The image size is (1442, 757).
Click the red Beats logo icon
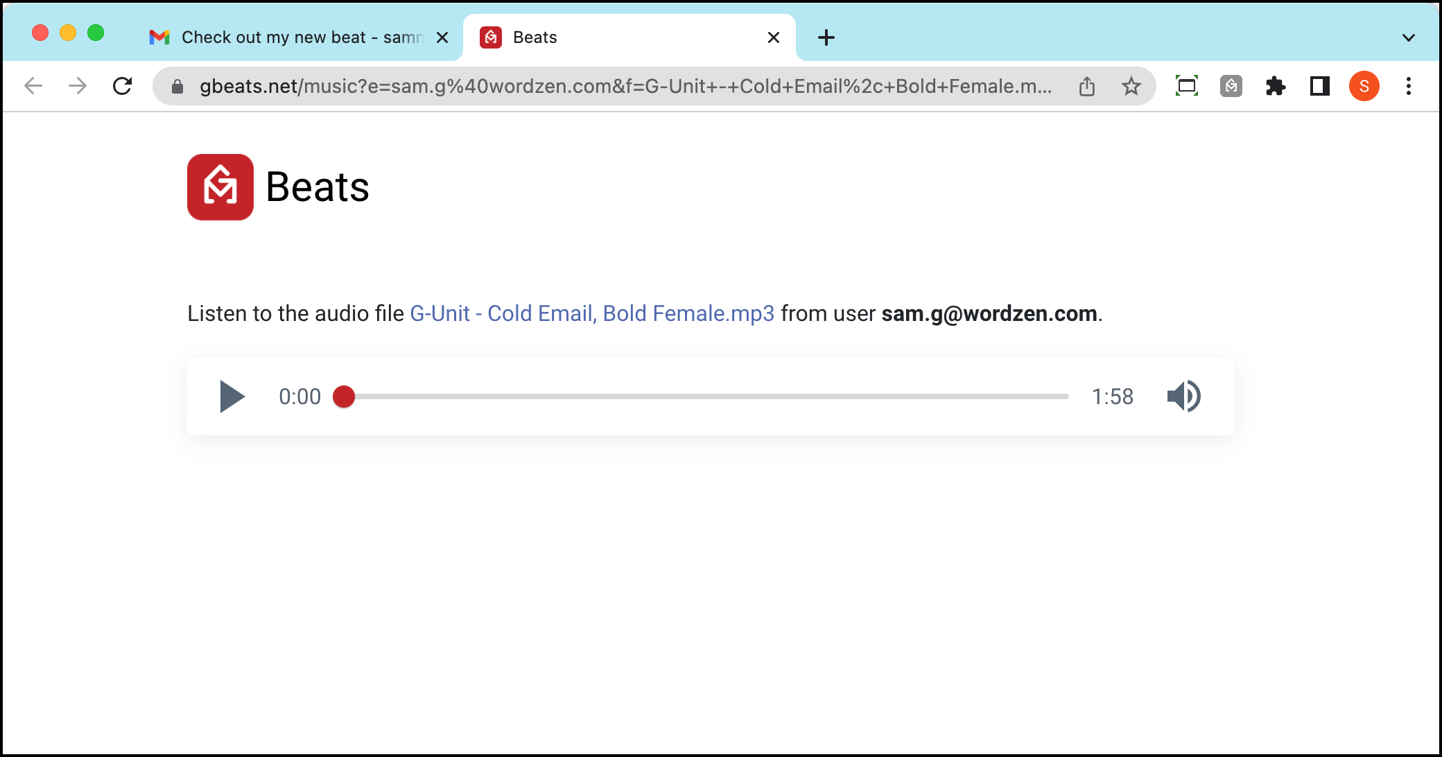tap(220, 187)
